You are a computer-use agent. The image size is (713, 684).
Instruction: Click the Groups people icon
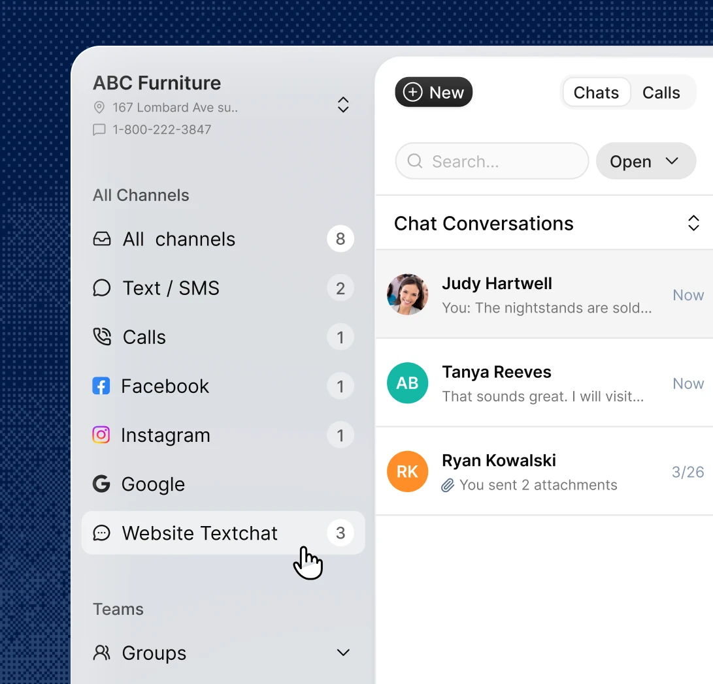[101, 653]
